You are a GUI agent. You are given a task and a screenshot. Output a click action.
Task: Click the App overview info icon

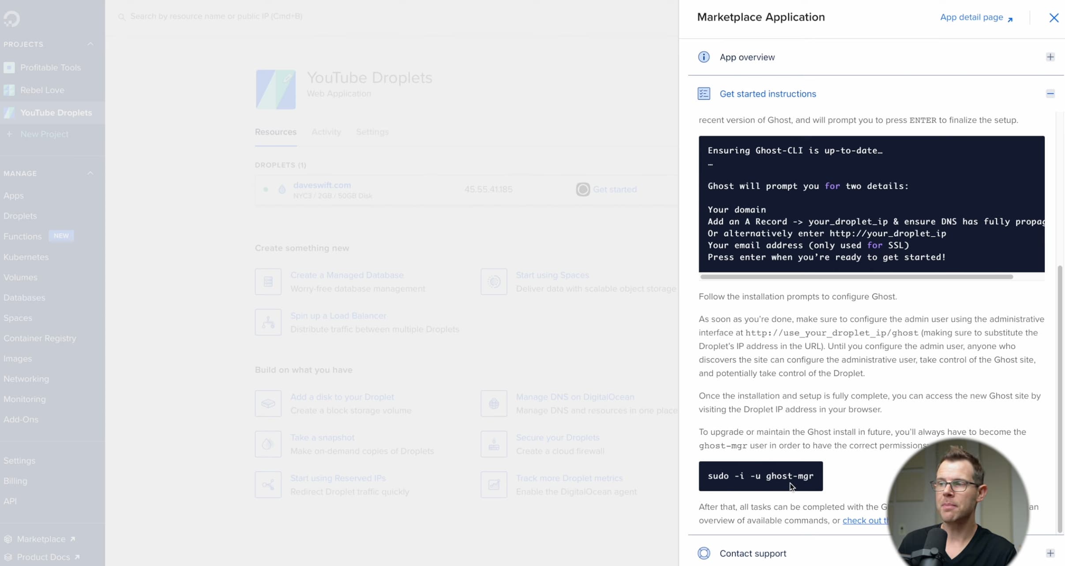click(x=704, y=57)
